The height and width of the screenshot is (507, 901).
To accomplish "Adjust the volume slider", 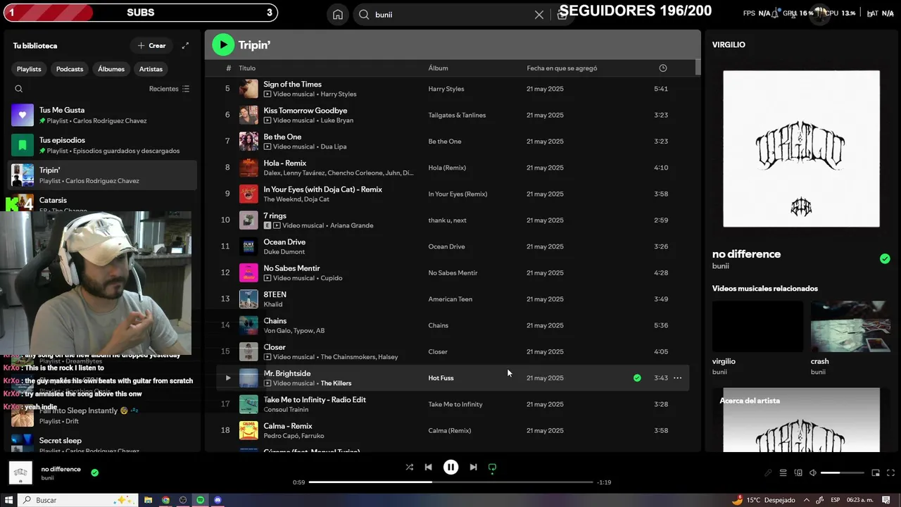I will pyautogui.click(x=843, y=472).
